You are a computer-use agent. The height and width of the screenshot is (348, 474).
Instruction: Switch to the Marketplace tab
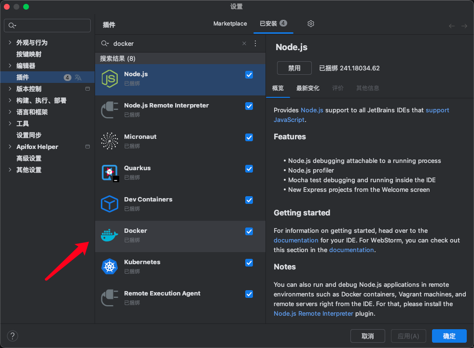coord(230,24)
